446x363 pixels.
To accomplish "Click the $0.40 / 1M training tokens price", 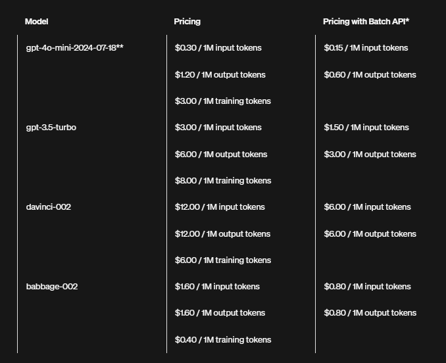I will click(x=222, y=340).
